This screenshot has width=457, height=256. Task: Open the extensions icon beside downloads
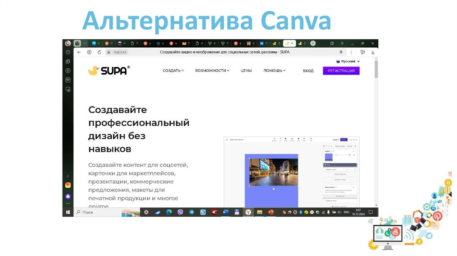pyautogui.click(x=362, y=52)
